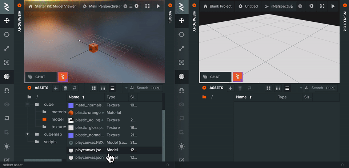
Task: Click the Redo arrow in left editor toolbar
Action: (7, 133)
